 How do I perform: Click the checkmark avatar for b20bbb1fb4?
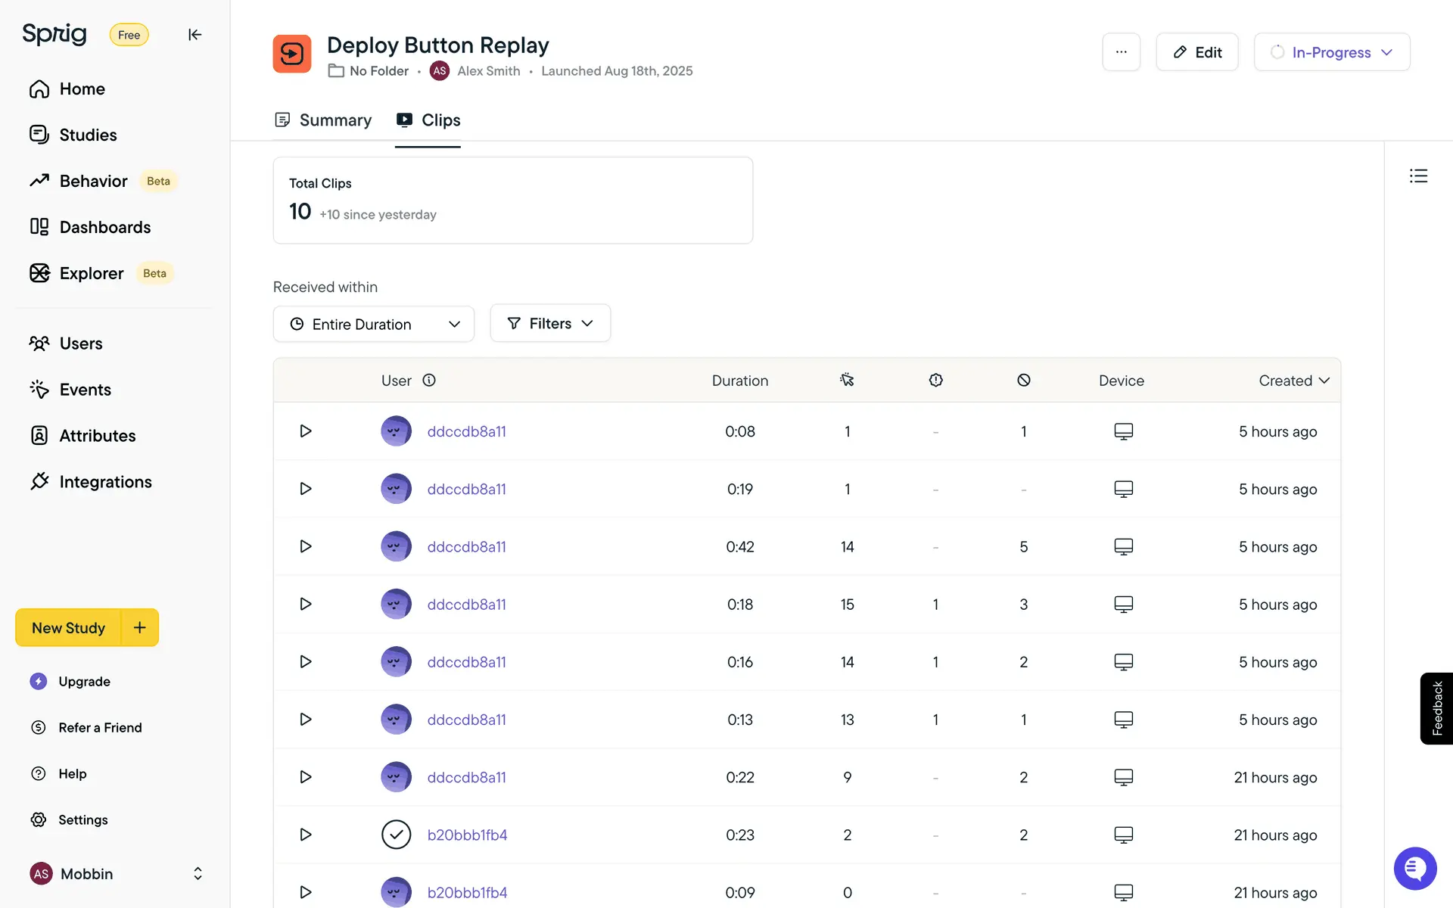click(x=396, y=835)
